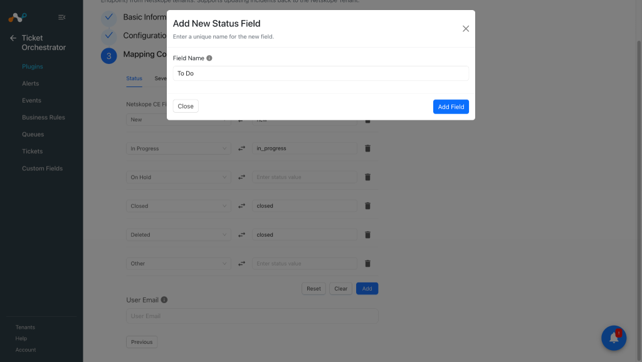
Task: Expand the In Progress dropdown
Action: tap(179, 148)
